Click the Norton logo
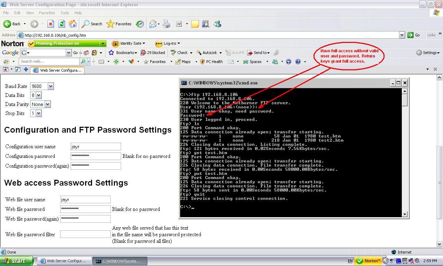Image resolution: width=443 pixels, height=266 pixels. pyautogui.click(x=12, y=43)
